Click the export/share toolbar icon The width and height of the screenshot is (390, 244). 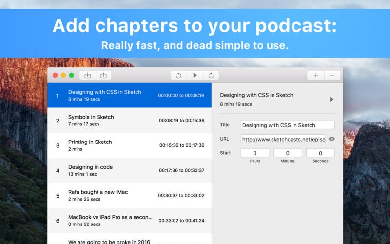click(103, 76)
